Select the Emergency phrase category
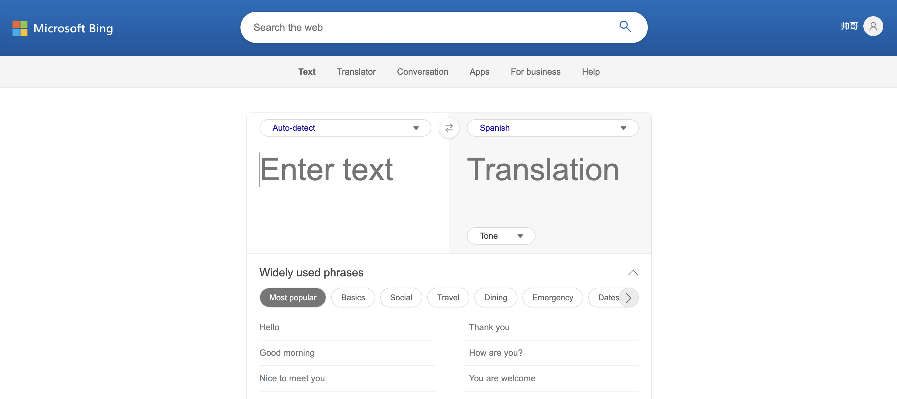The height and width of the screenshot is (399, 897). point(552,298)
